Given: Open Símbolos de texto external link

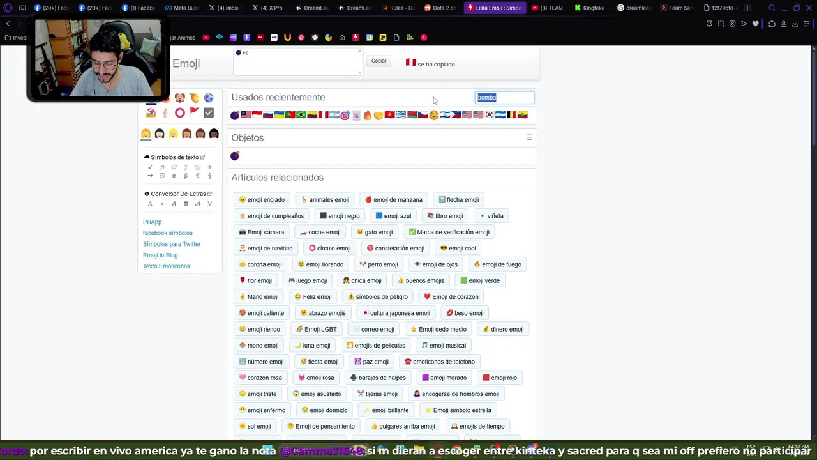Looking at the screenshot, I should tap(175, 157).
